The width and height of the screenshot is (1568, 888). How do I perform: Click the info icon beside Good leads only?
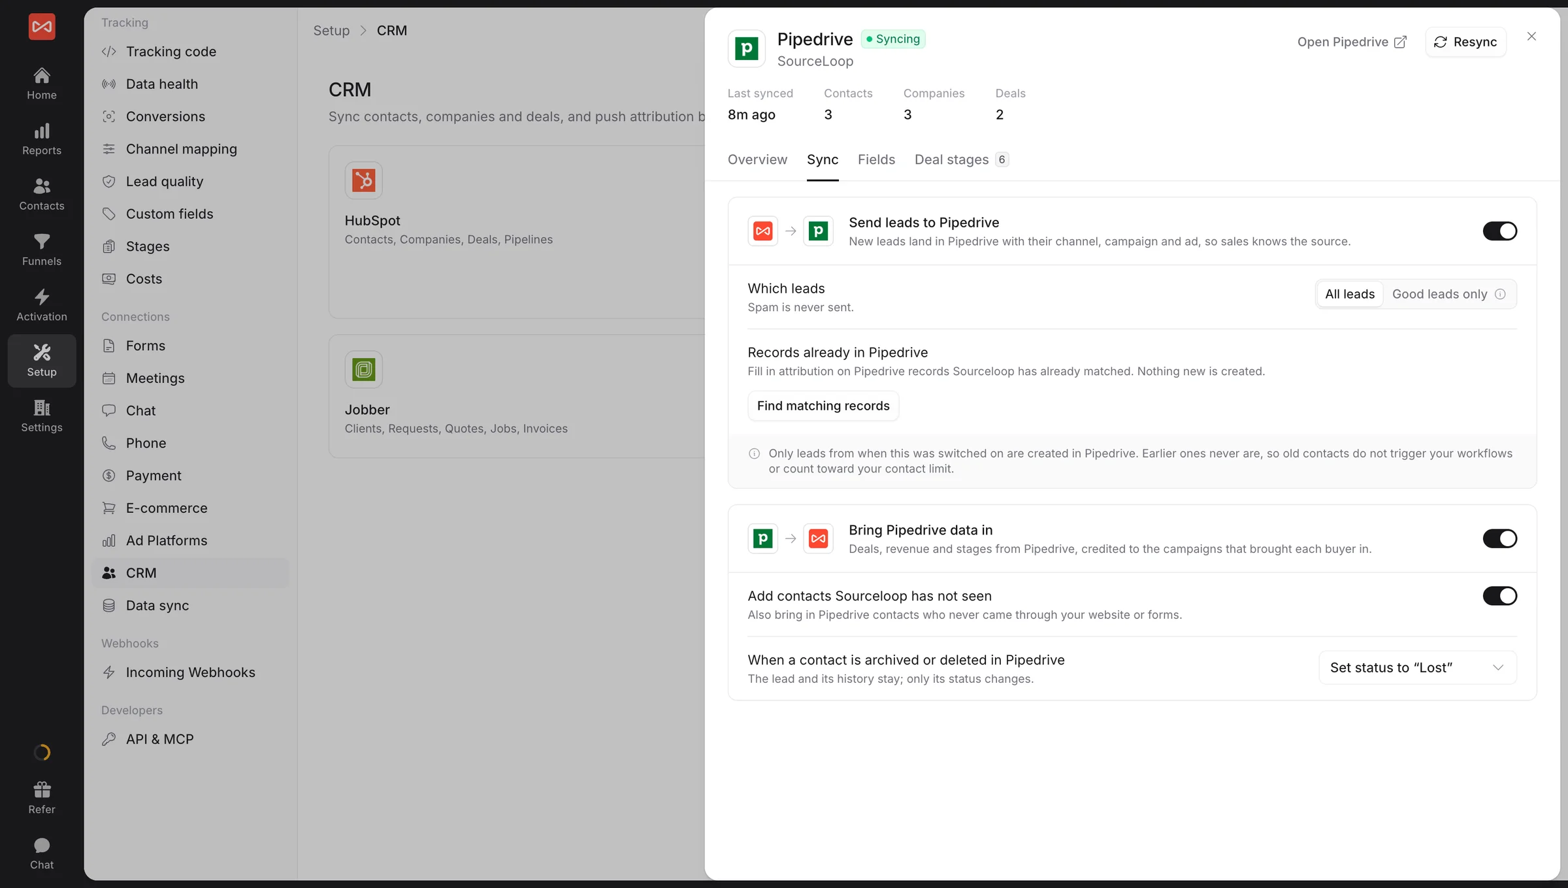click(1500, 294)
